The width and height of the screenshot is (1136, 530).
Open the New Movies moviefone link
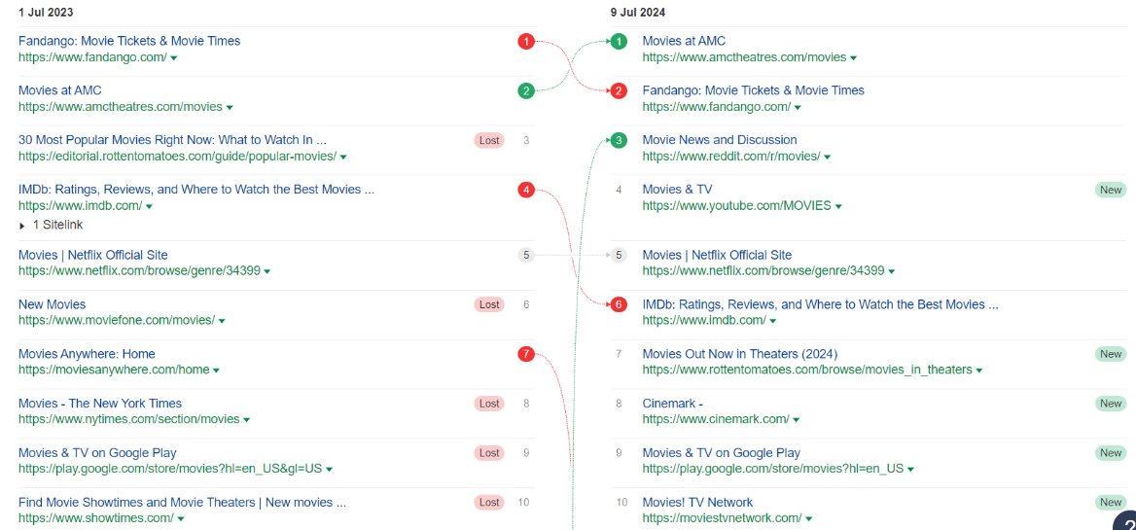coord(53,304)
